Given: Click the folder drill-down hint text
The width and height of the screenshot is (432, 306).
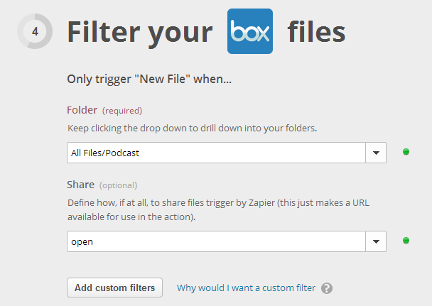Looking at the screenshot, I should point(193,129).
